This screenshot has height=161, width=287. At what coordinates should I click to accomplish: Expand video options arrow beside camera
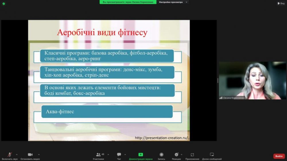pyautogui.click(x=39, y=154)
